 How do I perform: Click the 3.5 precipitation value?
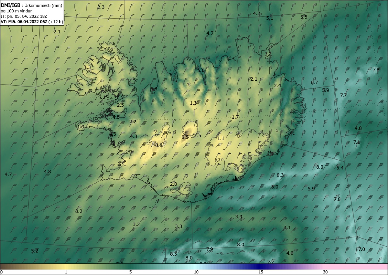pos(304,17)
